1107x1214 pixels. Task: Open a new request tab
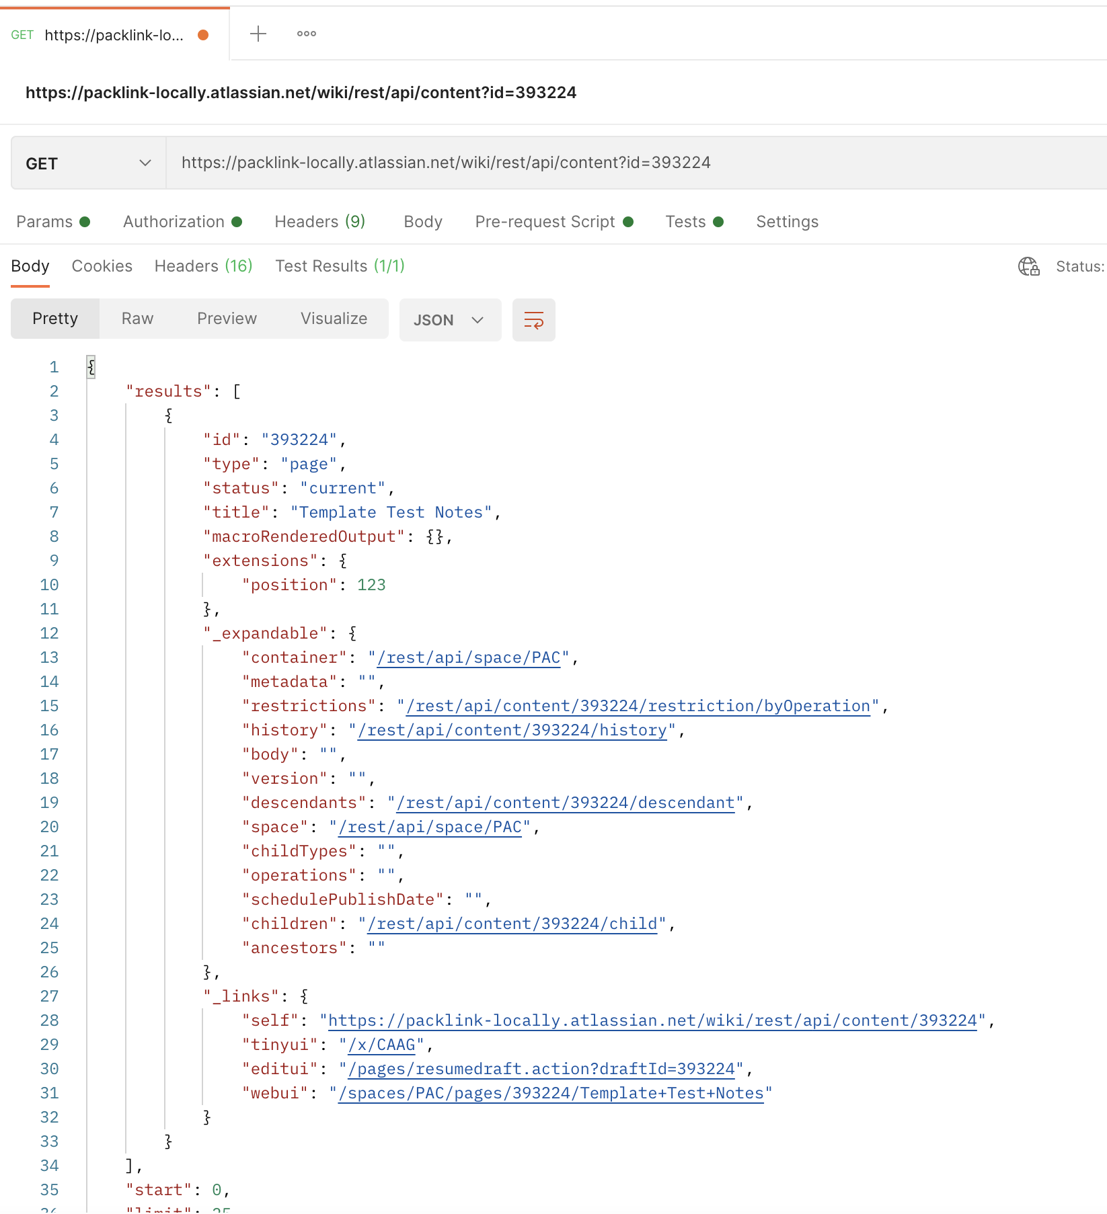258,33
